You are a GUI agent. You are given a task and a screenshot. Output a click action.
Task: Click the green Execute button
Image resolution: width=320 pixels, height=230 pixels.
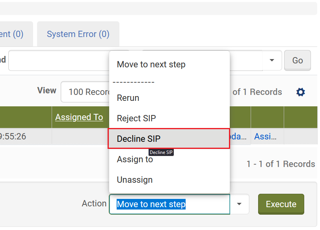281,204
